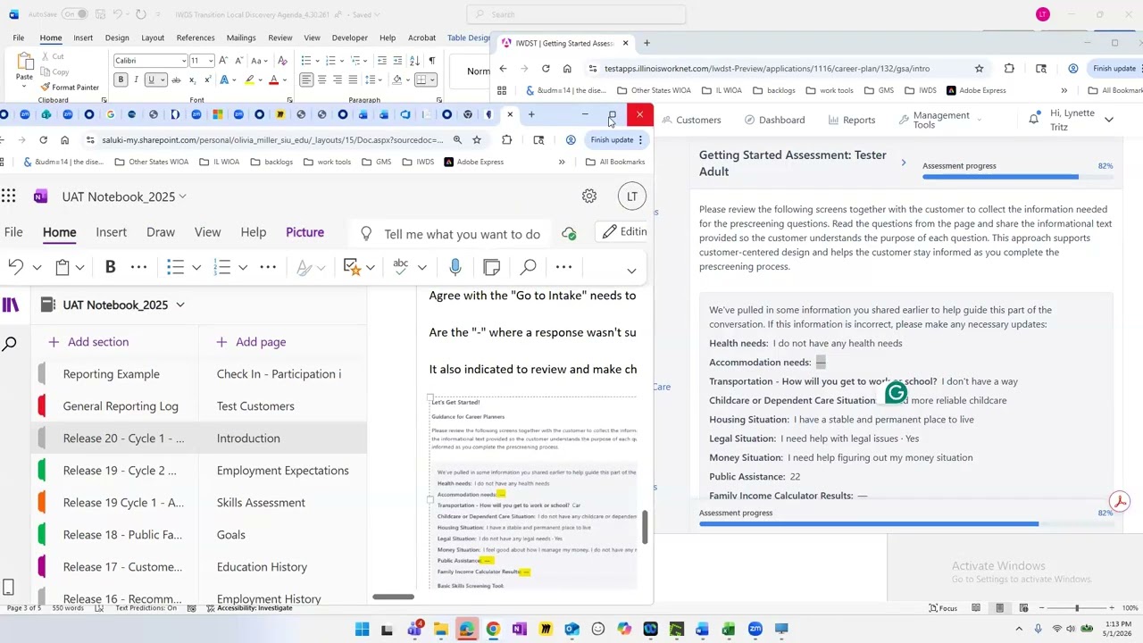Open the Developer tab in Word
The image size is (1143, 643).
tap(350, 38)
